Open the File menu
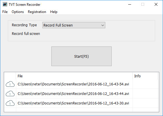 tap(5, 12)
